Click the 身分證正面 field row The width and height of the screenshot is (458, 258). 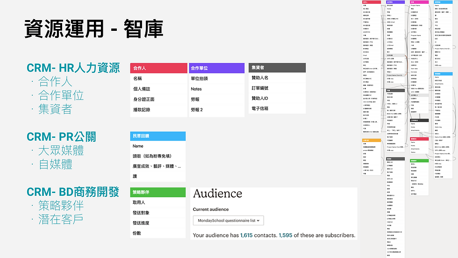(x=158, y=100)
